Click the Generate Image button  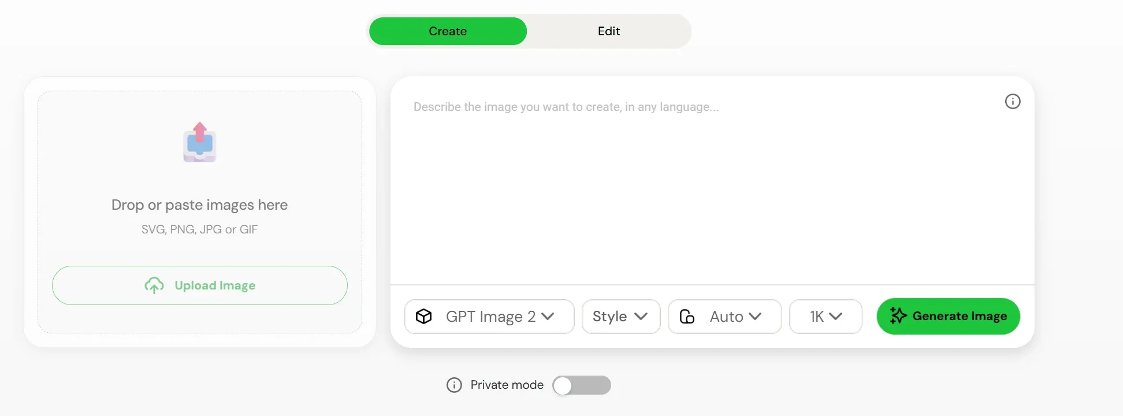point(948,316)
